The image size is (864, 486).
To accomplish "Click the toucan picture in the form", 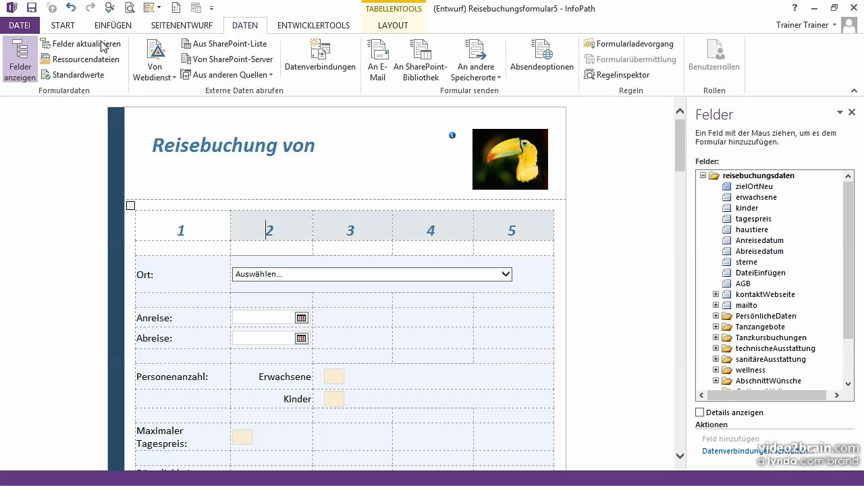I will (510, 159).
